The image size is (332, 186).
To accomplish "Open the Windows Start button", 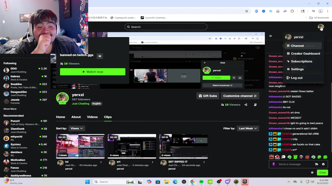I will (x=87, y=182).
